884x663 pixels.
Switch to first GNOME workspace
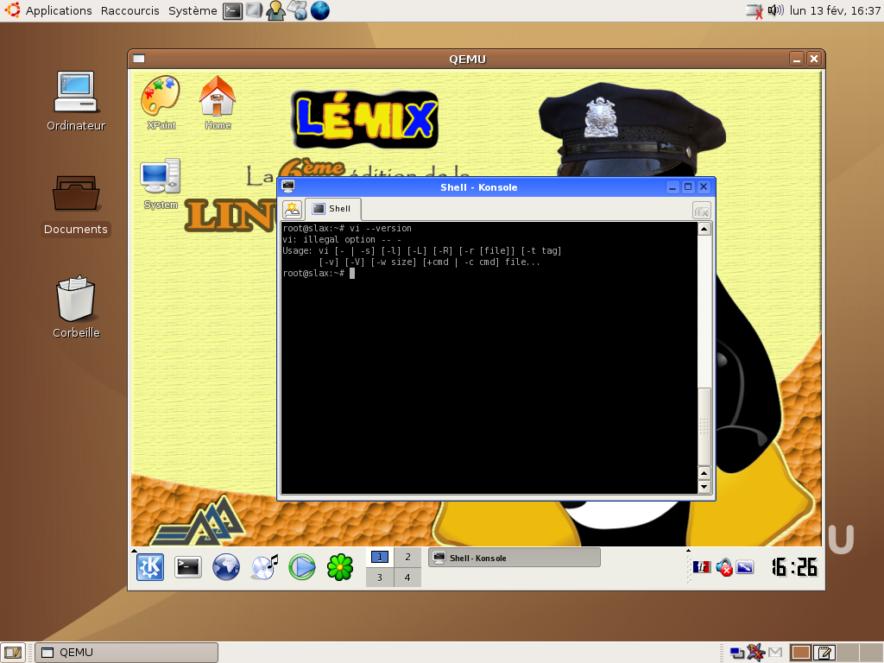point(800,653)
